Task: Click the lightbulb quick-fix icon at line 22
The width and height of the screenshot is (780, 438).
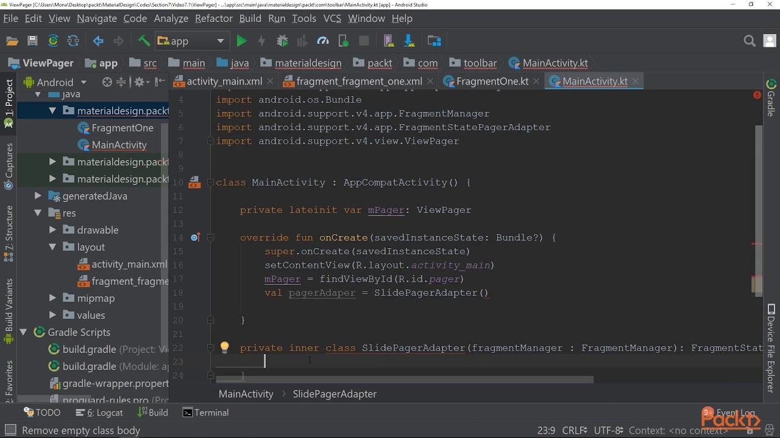Action: point(224,347)
